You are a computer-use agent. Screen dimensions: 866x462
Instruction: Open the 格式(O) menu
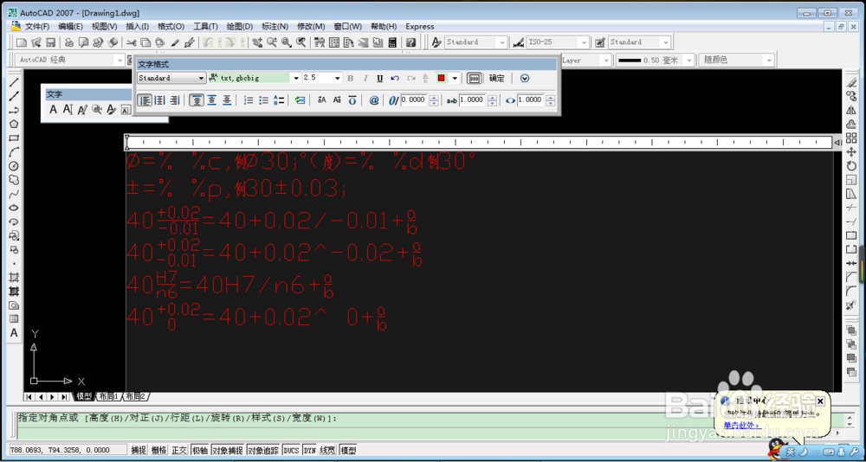point(171,27)
